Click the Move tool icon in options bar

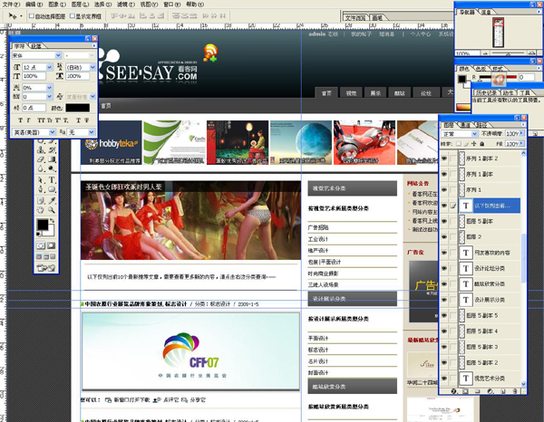pyautogui.click(x=13, y=16)
